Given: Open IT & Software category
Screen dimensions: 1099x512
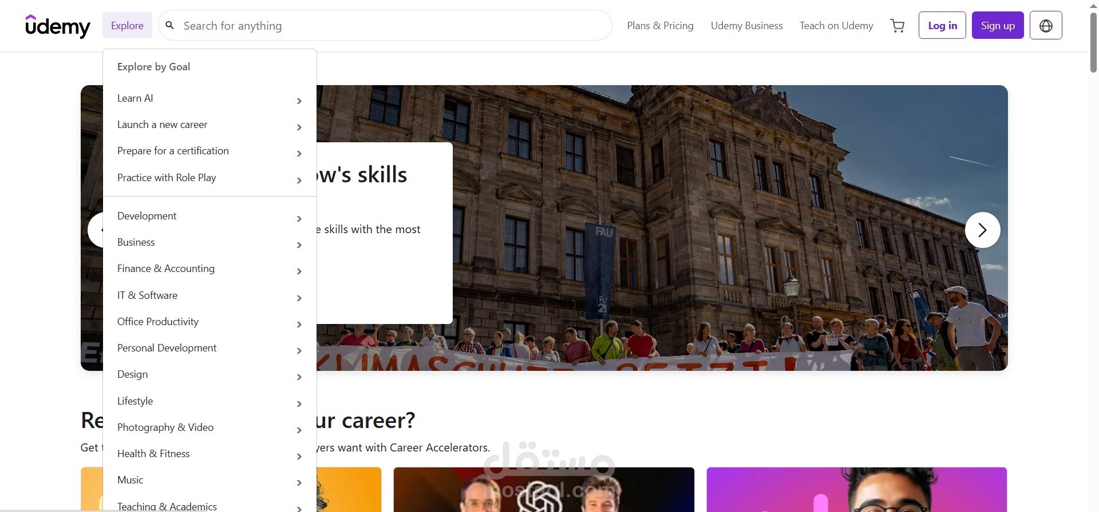Looking at the screenshot, I should (x=209, y=295).
